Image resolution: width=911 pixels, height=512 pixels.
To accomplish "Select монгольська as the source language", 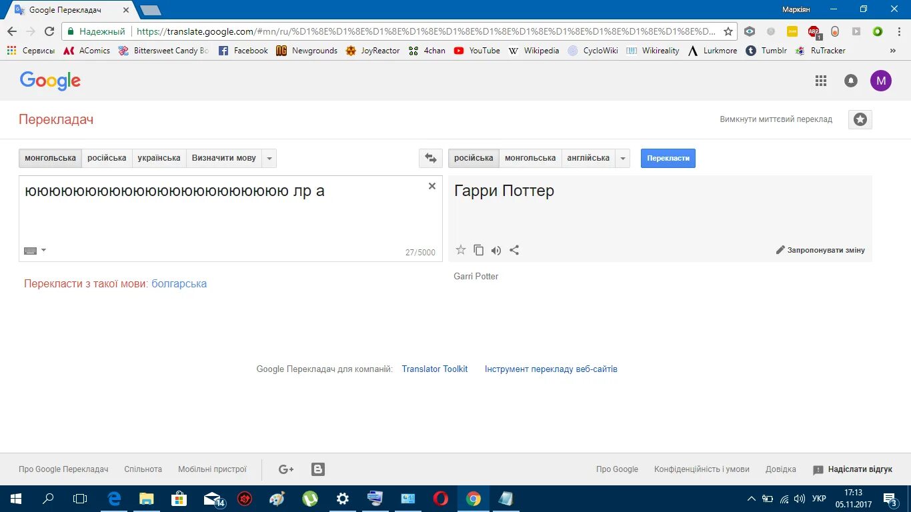I will pyautogui.click(x=50, y=158).
